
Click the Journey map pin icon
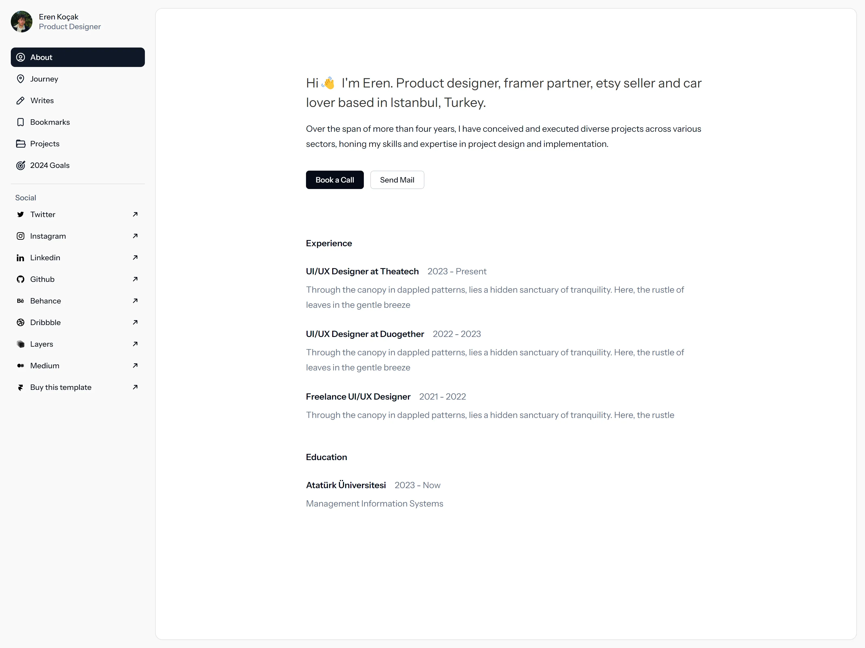point(20,79)
